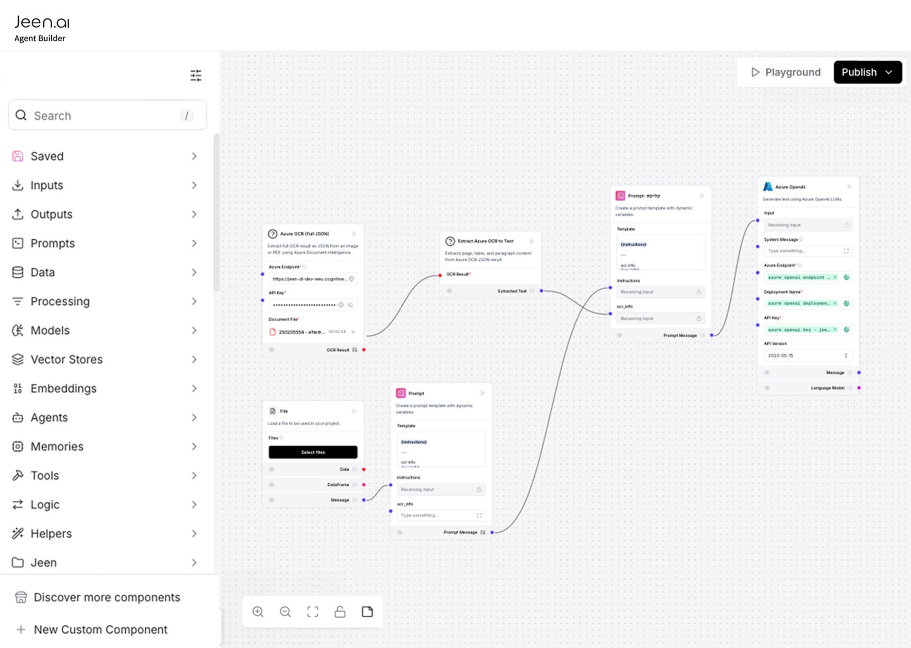This screenshot has height=648, width=911.
Task: Click the Playground button
Action: coord(786,72)
